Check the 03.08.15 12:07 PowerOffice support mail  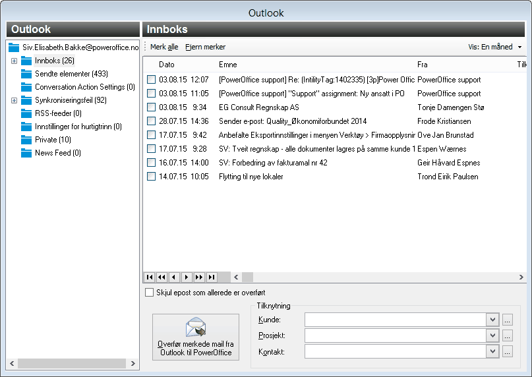151,80
